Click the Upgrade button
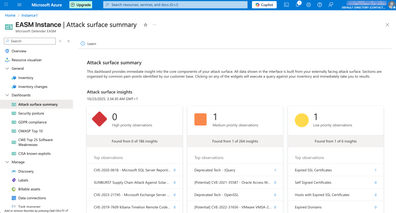The image size is (396, 213). [x=81, y=5]
